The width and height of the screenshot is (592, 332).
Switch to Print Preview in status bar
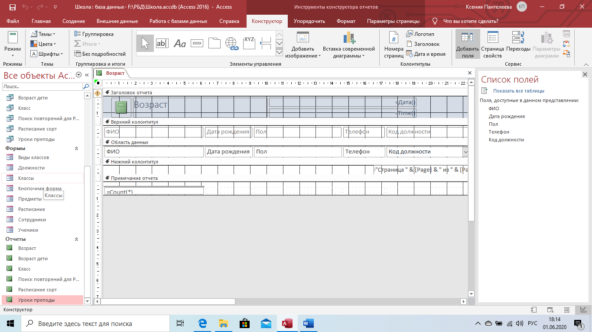pos(550,310)
